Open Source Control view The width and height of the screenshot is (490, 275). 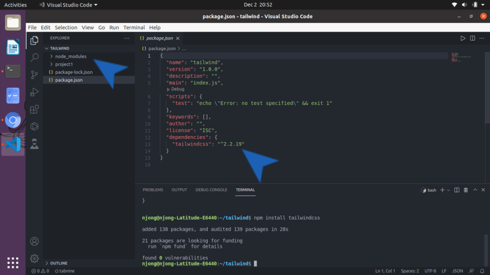35,74
